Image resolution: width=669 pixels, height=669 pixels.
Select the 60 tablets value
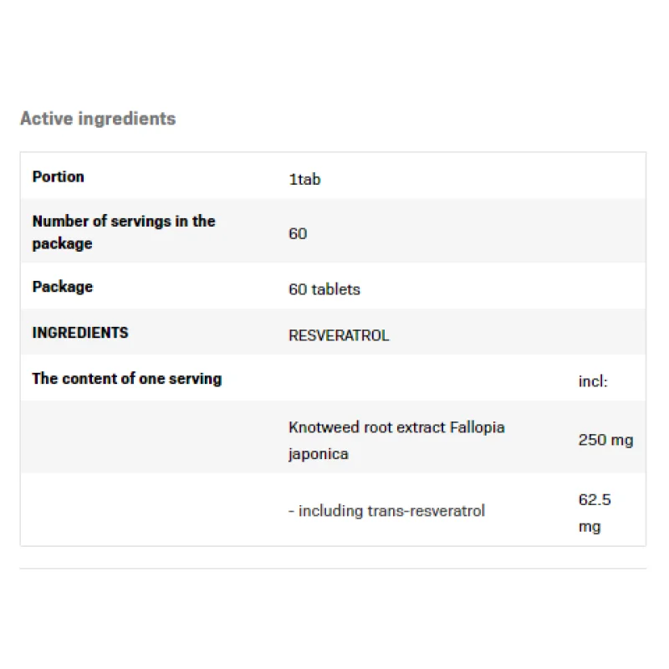click(x=324, y=289)
